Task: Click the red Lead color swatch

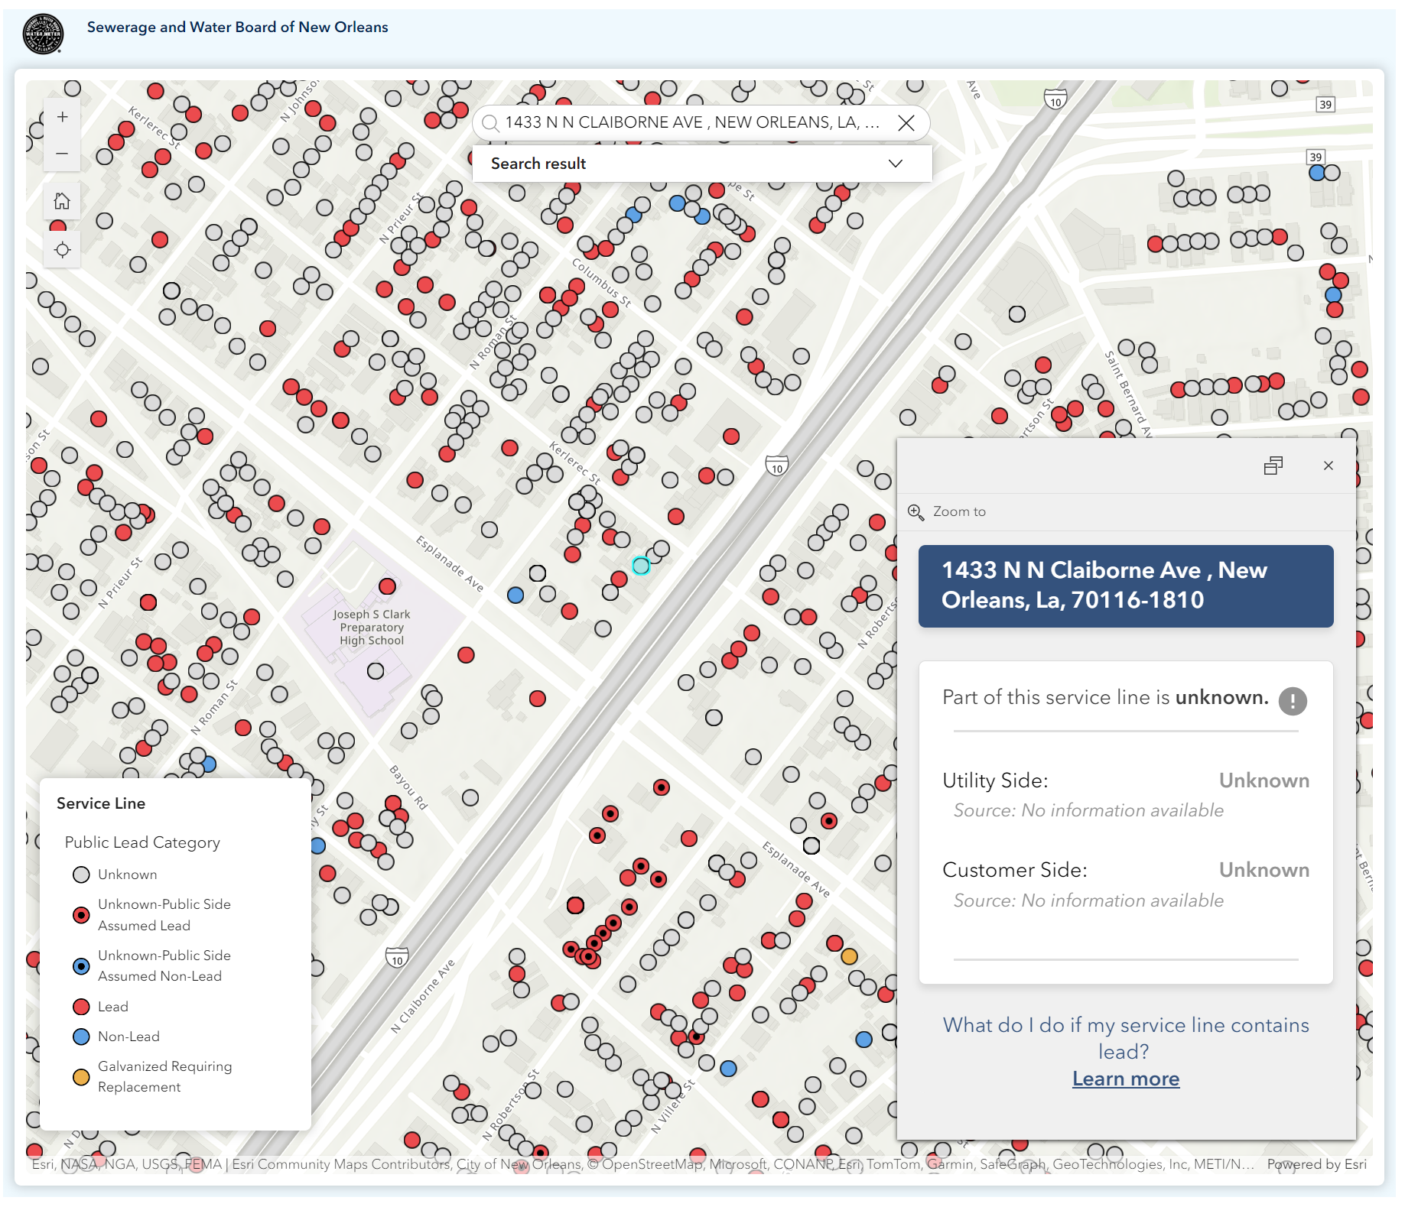Action: [x=80, y=1006]
